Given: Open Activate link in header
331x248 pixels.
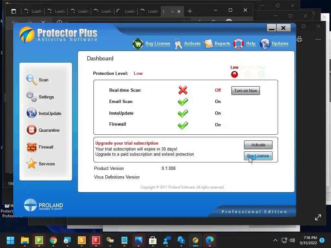Looking at the screenshot, I should pos(192,44).
